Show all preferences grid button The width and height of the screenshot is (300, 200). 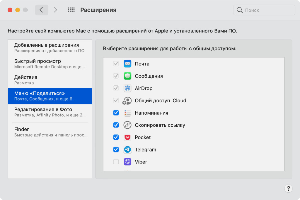pyautogui.click(x=71, y=10)
